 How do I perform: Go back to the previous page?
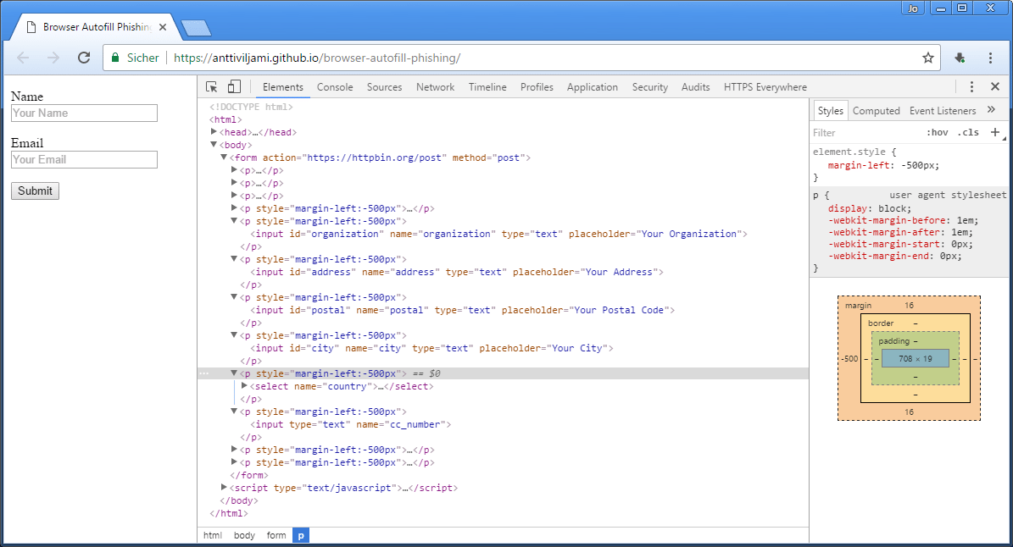click(23, 58)
